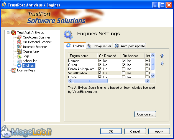
Task: Click the engine list scroll down arrow
Action: pyautogui.click(x=153, y=76)
